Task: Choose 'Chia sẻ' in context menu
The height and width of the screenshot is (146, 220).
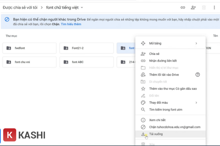Action: [170, 54]
